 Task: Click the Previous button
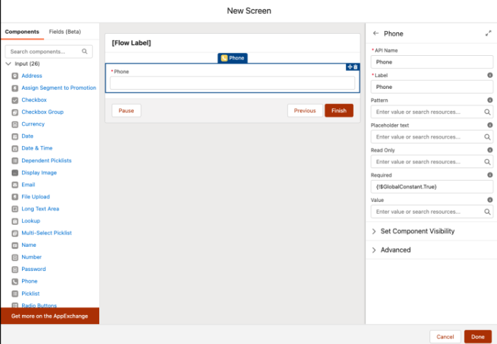point(305,111)
